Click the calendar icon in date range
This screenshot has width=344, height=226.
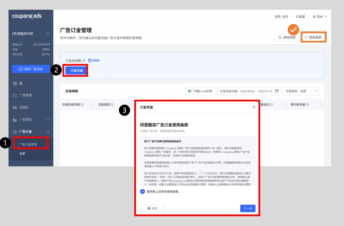click(277, 91)
